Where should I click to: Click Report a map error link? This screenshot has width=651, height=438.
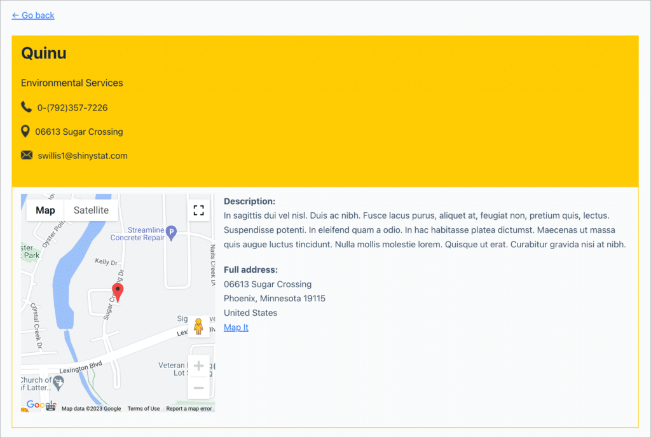pyautogui.click(x=189, y=409)
